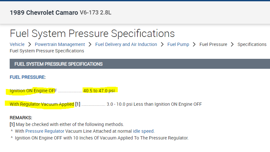Click the [1] marker after Vacuum Applied
Viewport: 270px width, 152px height.
coord(77,104)
